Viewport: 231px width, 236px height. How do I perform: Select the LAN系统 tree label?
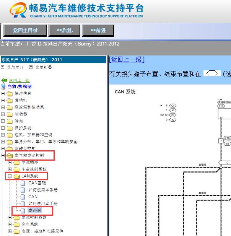coord(30,176)
